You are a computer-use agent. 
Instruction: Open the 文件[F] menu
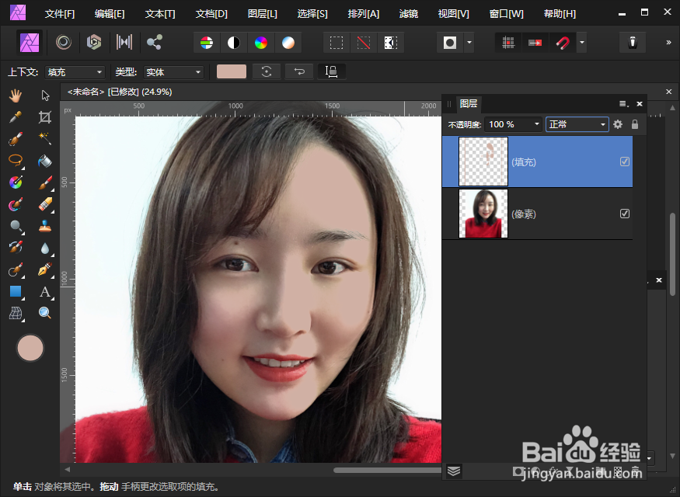(60, 14)
